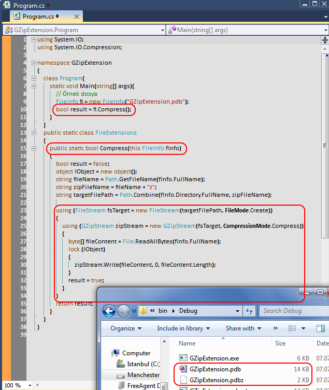329x390 pixels.
Task: Collapse the Compress method outline
Action: 34,149
